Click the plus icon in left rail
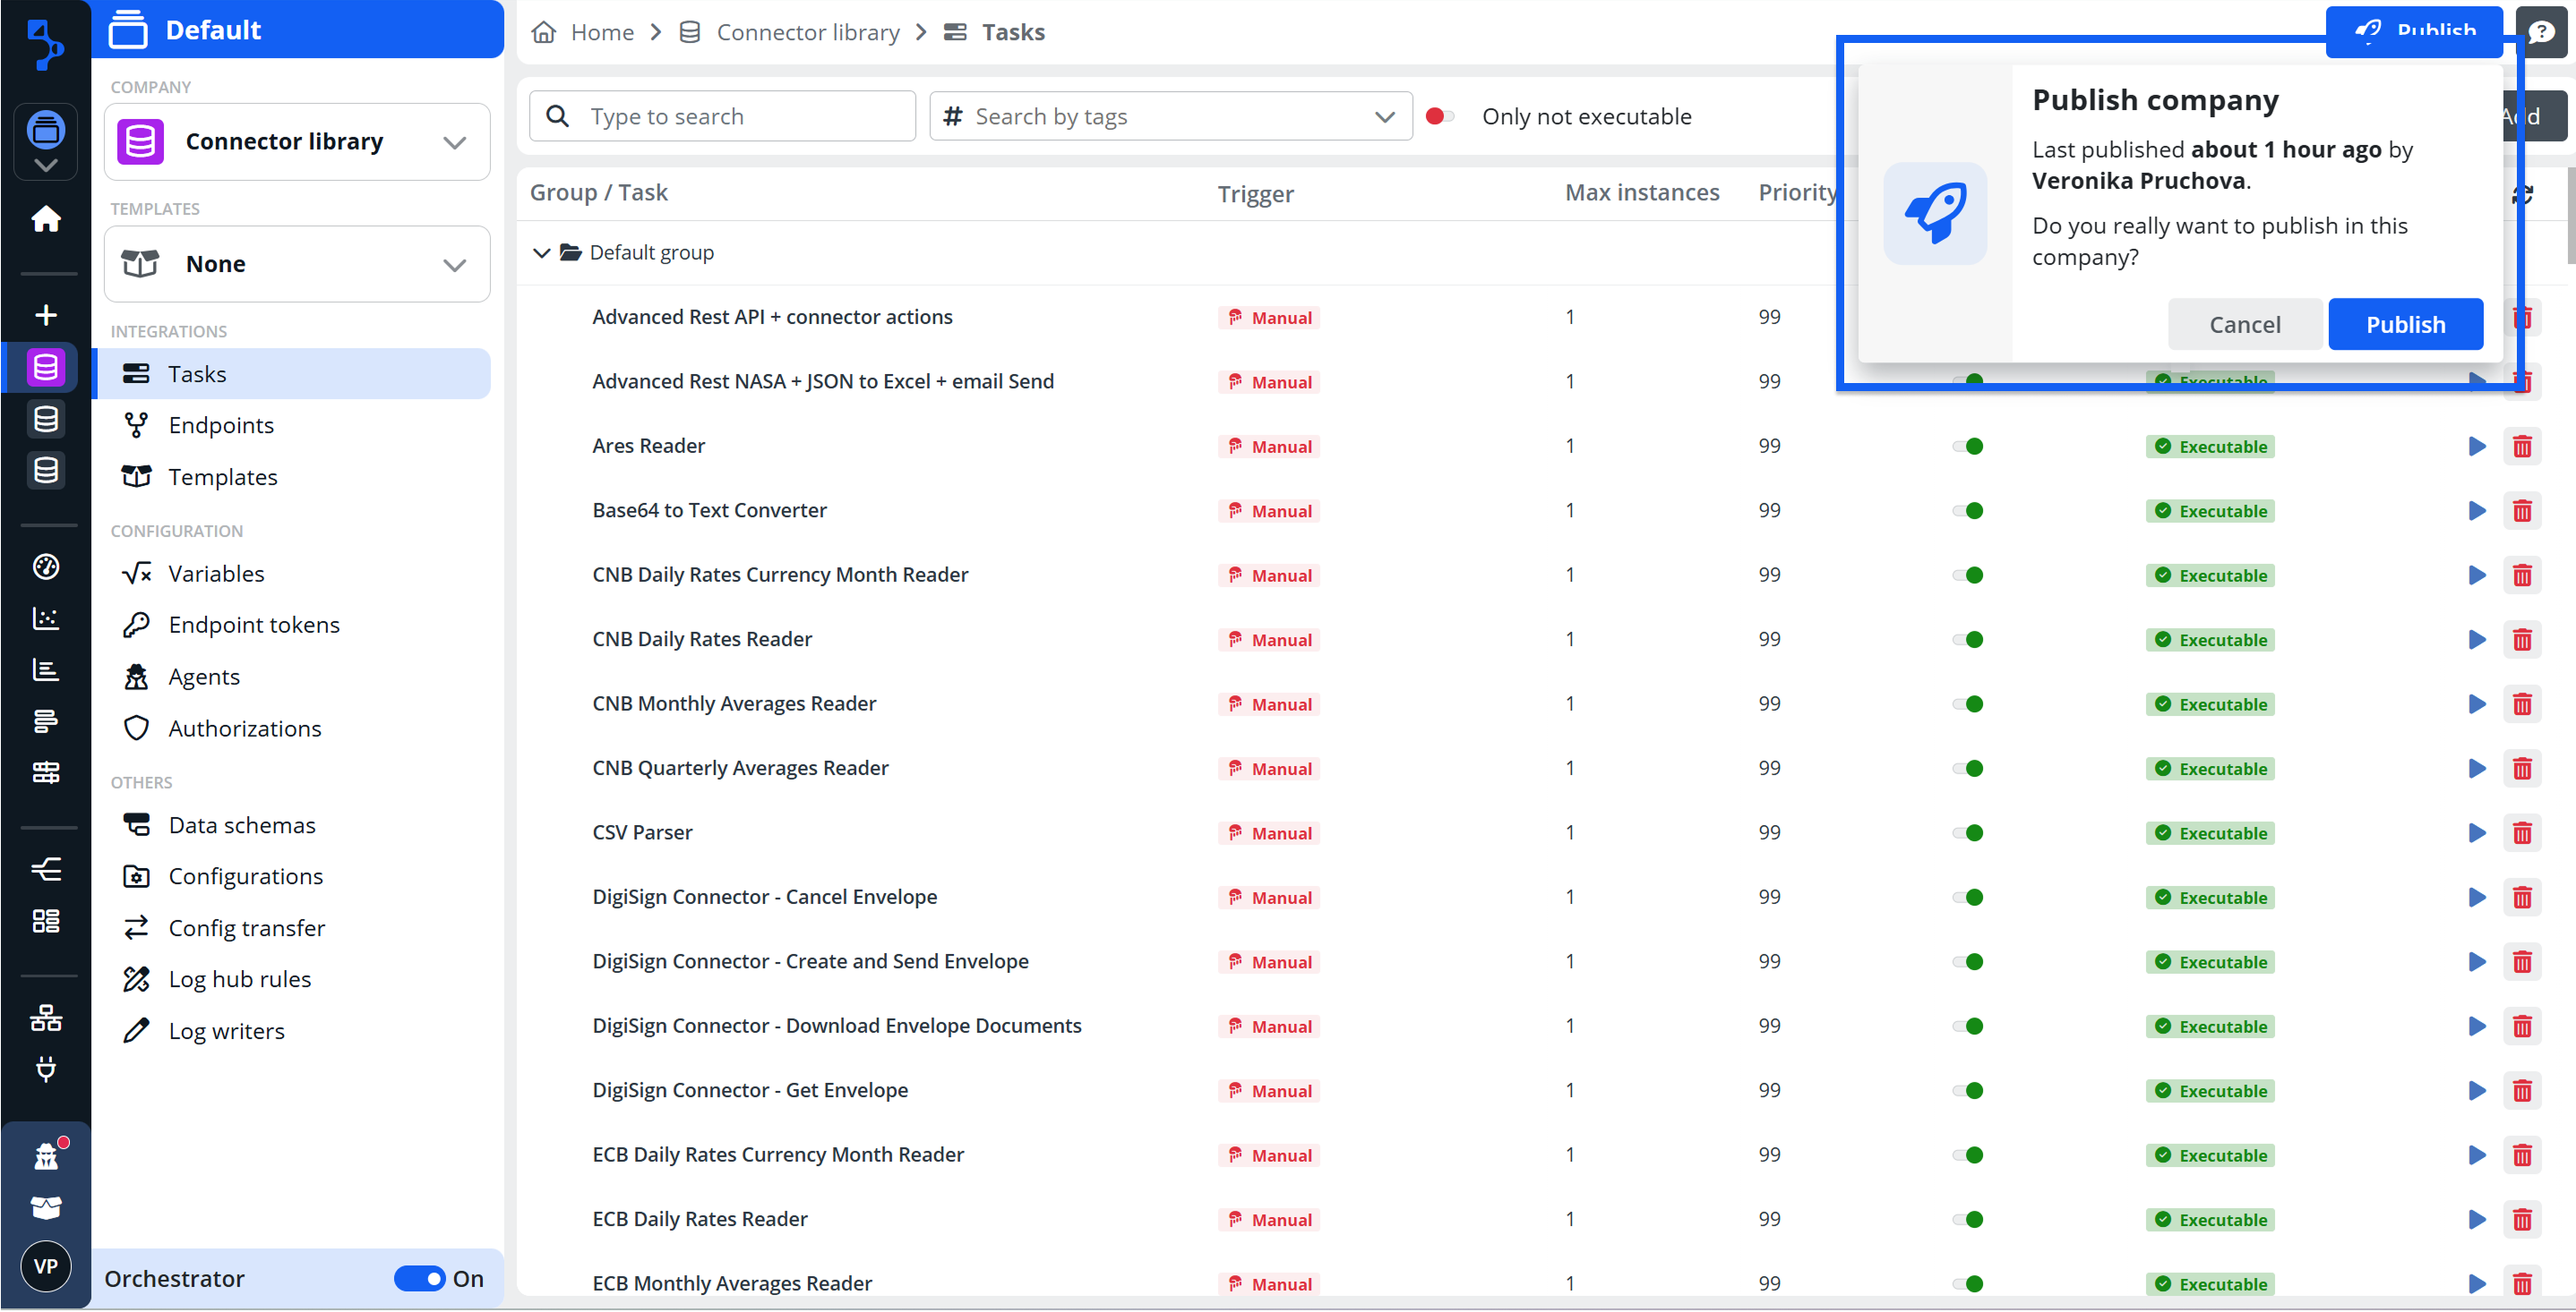2576x1312 pixels. [x=46, y=316]
